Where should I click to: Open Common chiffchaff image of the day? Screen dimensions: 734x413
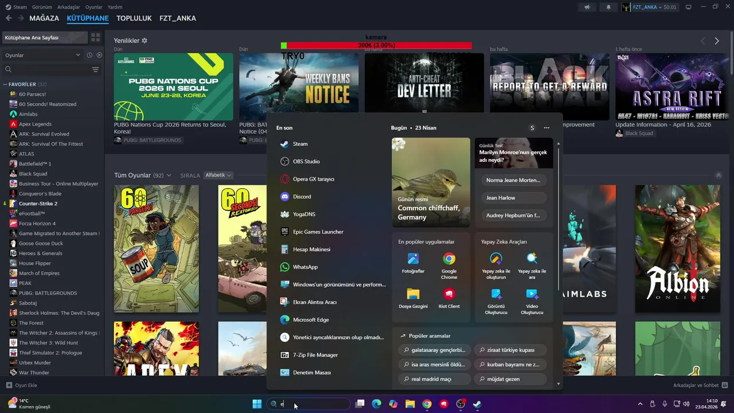coord(431,182)
